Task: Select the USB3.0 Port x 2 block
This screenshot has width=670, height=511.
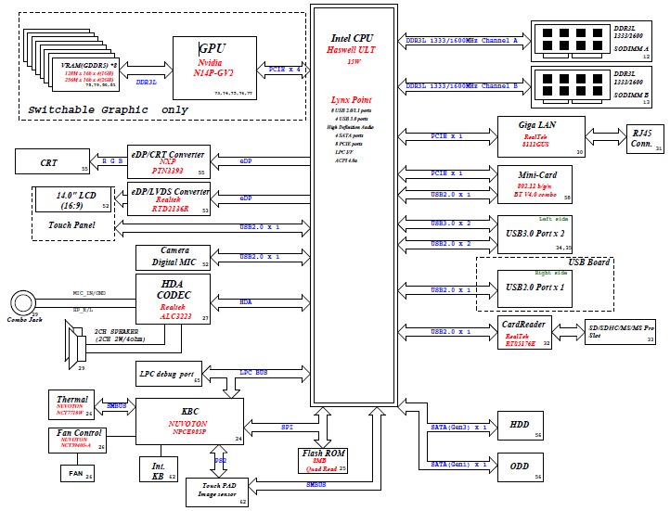Action: click(x=535, y=234)
